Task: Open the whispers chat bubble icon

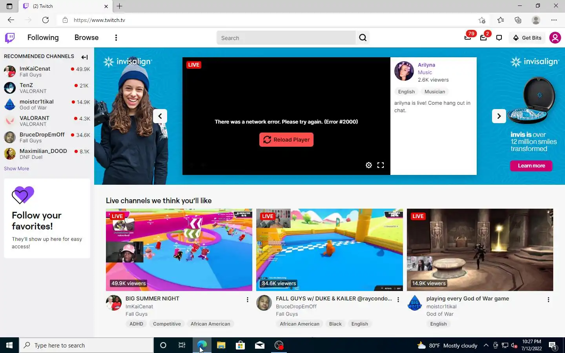Action: (x=499, y=38)
